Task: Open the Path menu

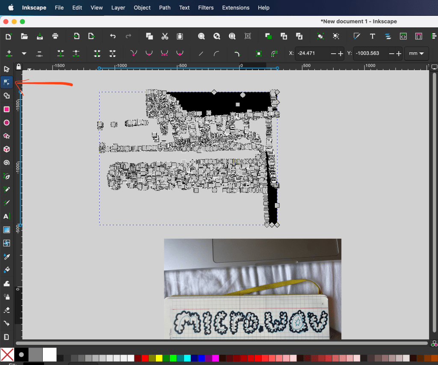Action: pos(165,8)
